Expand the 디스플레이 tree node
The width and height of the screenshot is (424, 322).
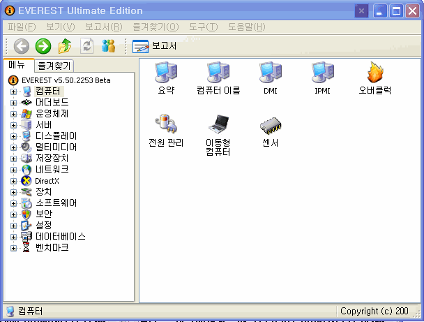click(x=13, y=136)
